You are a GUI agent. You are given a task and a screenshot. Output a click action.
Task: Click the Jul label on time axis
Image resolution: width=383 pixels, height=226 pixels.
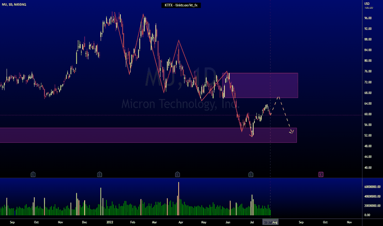tap(252, 222)
